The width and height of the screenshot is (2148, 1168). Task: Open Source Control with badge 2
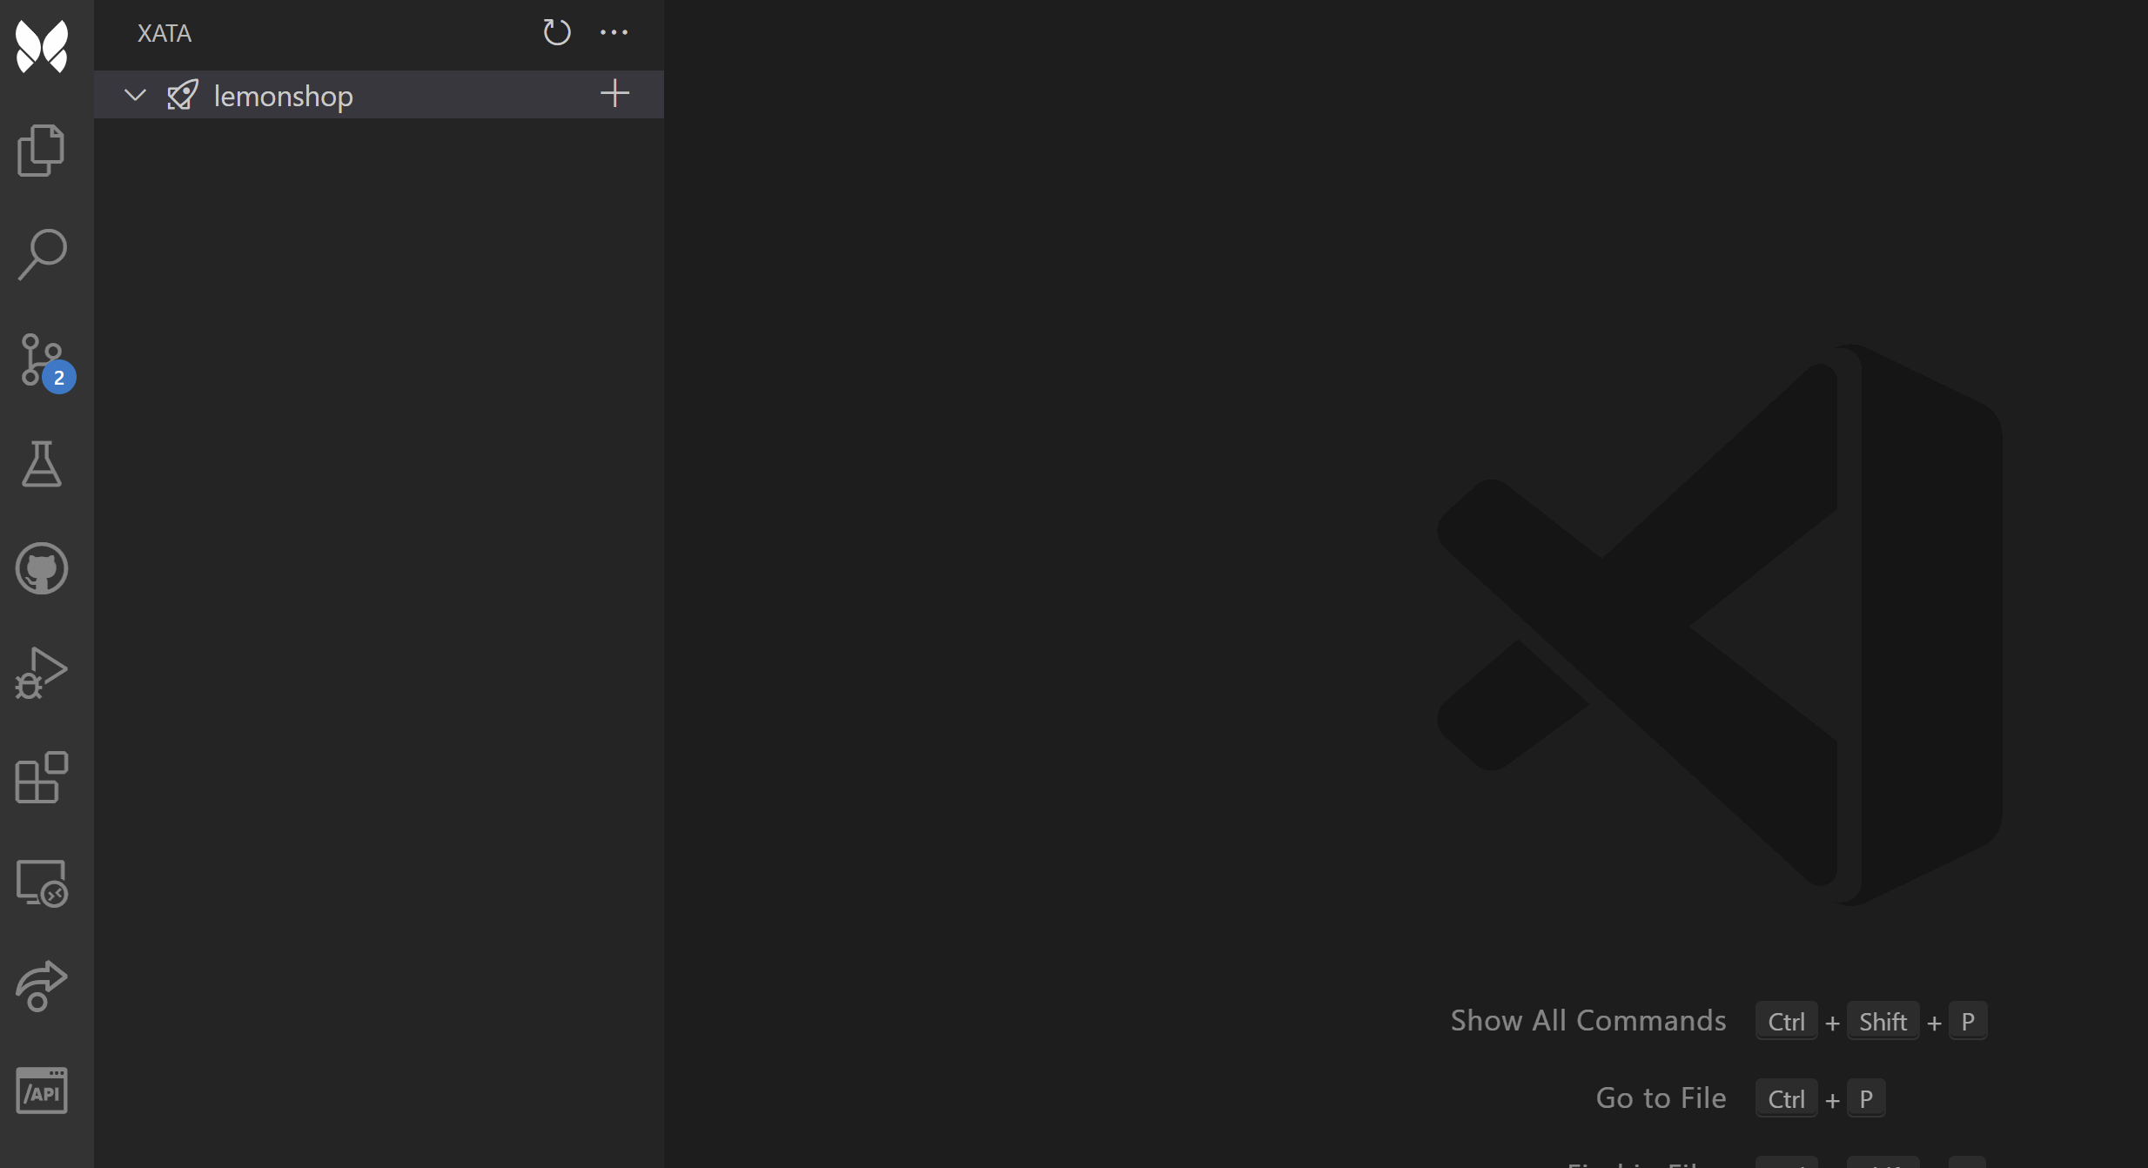(42, 359)
